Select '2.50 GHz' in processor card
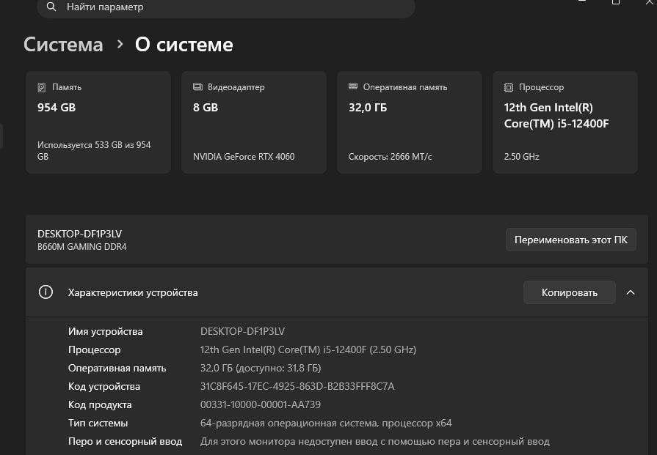The height and width of the screenshot is (455, 657). (x=521, y=156)
